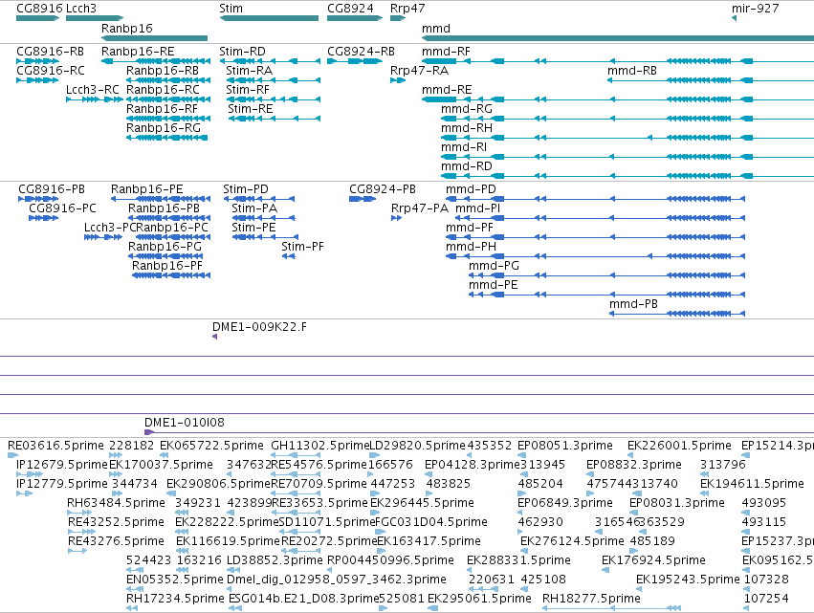Select protein Ranbp16-PE

[x=147, y=189]
